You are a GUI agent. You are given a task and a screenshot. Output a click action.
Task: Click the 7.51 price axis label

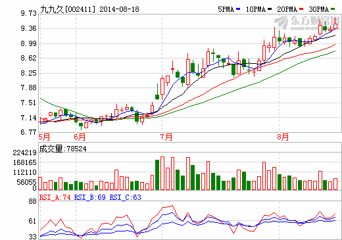(x=29, y=103)
